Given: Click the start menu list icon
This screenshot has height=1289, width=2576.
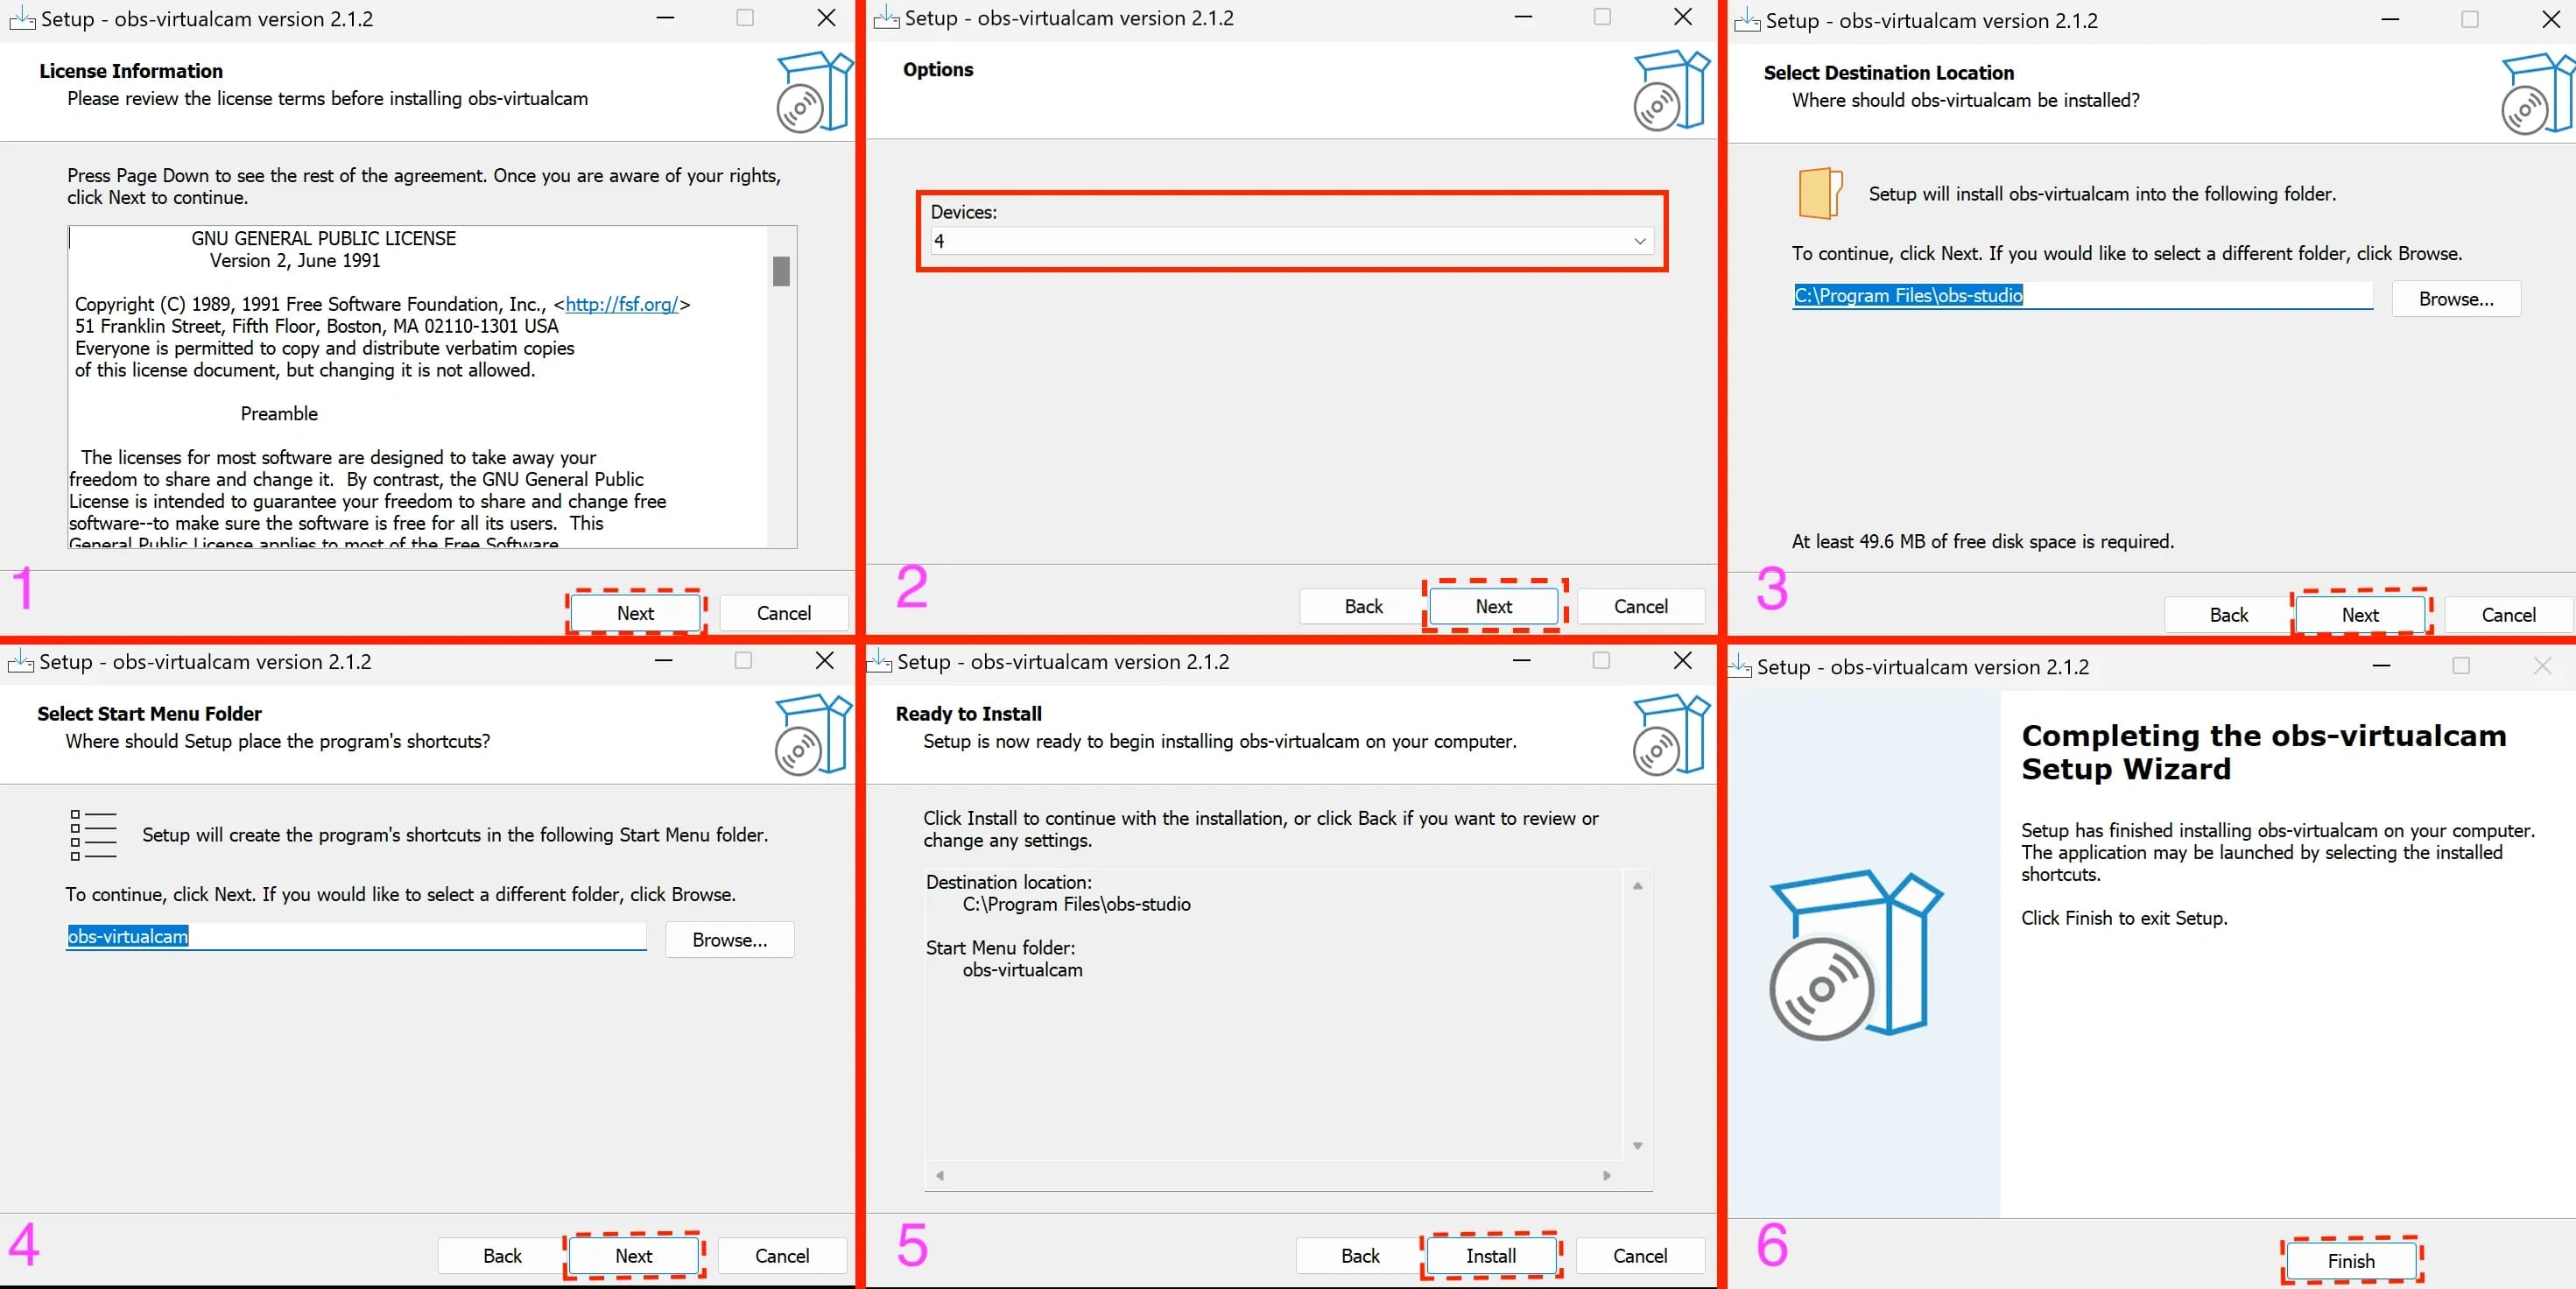Looking at the screenshot, I should click(93, 835).
